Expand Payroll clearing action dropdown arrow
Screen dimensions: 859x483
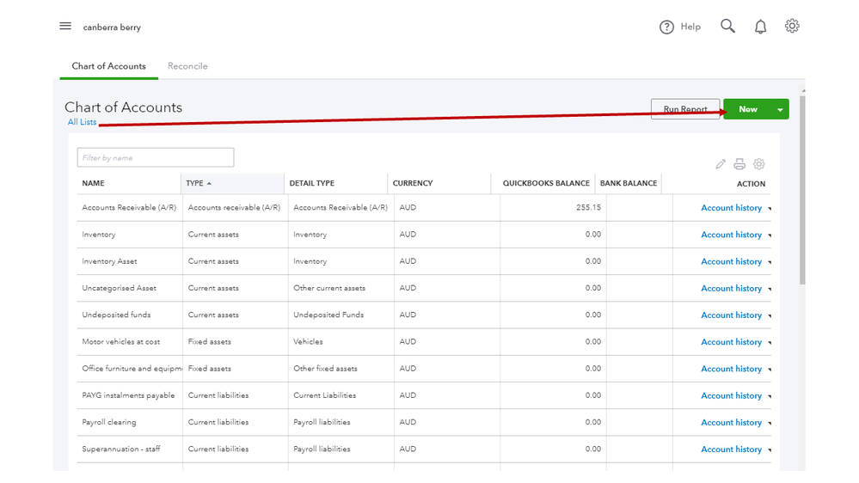click(x=770, y=424)
